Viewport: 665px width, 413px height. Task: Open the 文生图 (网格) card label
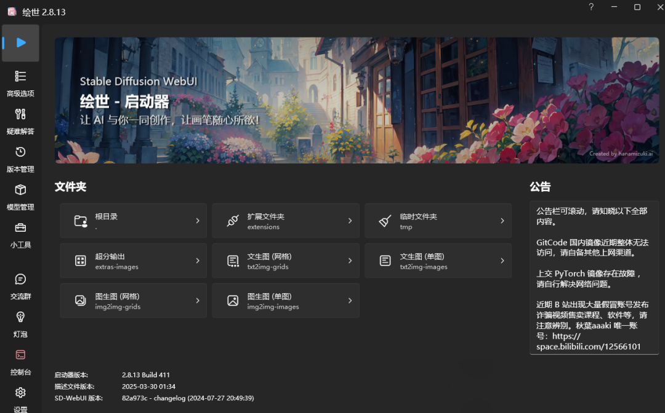tap(269, 256)
